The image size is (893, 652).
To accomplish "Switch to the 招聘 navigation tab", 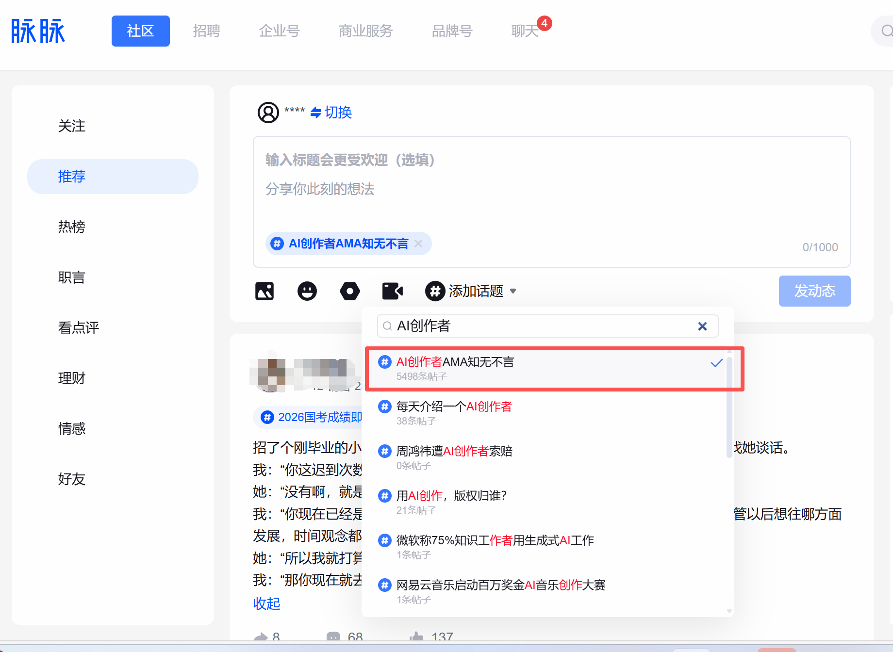I will point(207,31).
